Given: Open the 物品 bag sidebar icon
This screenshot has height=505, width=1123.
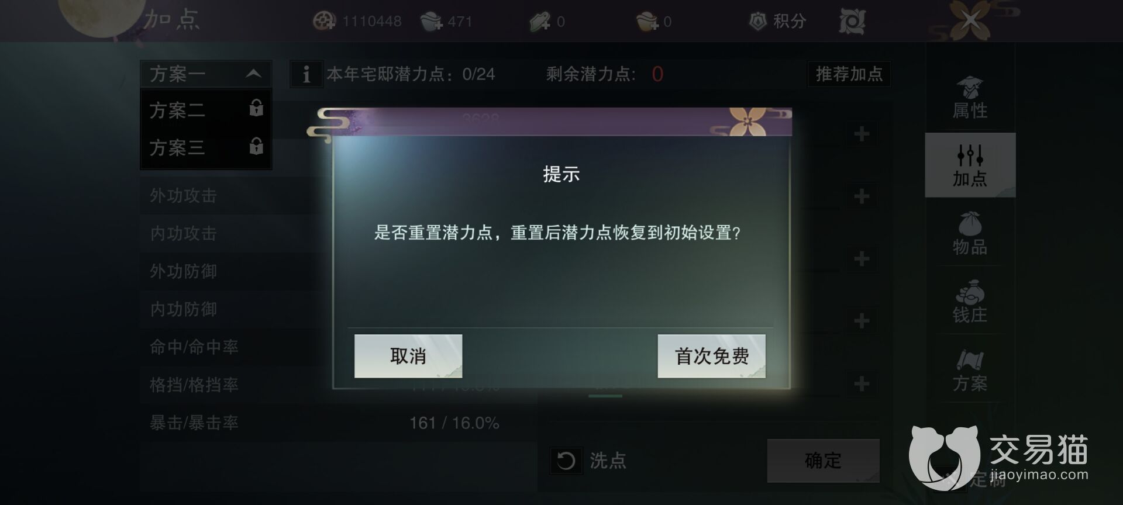Looking at the screenshot, I should [x=970, y=234].
